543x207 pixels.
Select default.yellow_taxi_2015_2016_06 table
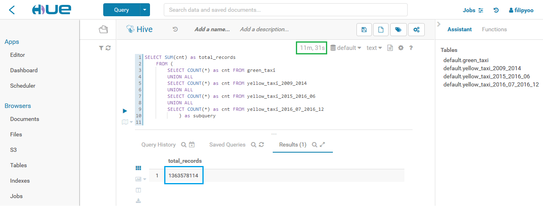[x=487, y=76]
